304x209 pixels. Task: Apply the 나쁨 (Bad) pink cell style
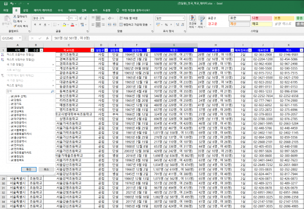262,18
